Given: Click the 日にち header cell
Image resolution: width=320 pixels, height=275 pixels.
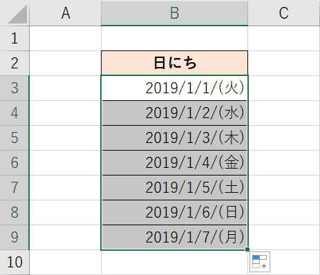Looking at the screenshot, I should tap(174, 63).
